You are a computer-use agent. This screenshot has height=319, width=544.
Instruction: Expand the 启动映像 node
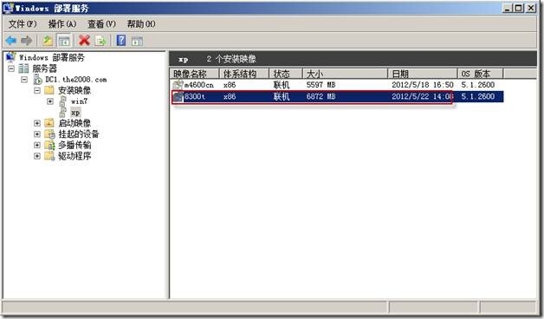37,123
